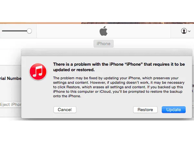Viewport: 194px width, 143px height.
Task: Click the desktop wallpaper strip above iTunes
Action: (x=97, y=23)
